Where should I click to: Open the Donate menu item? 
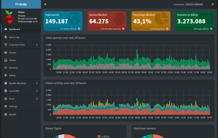tap(21, 114)
